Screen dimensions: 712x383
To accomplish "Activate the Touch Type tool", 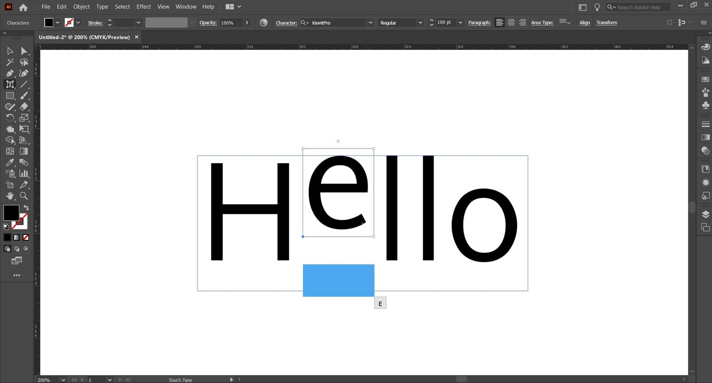I will (10, 85).
